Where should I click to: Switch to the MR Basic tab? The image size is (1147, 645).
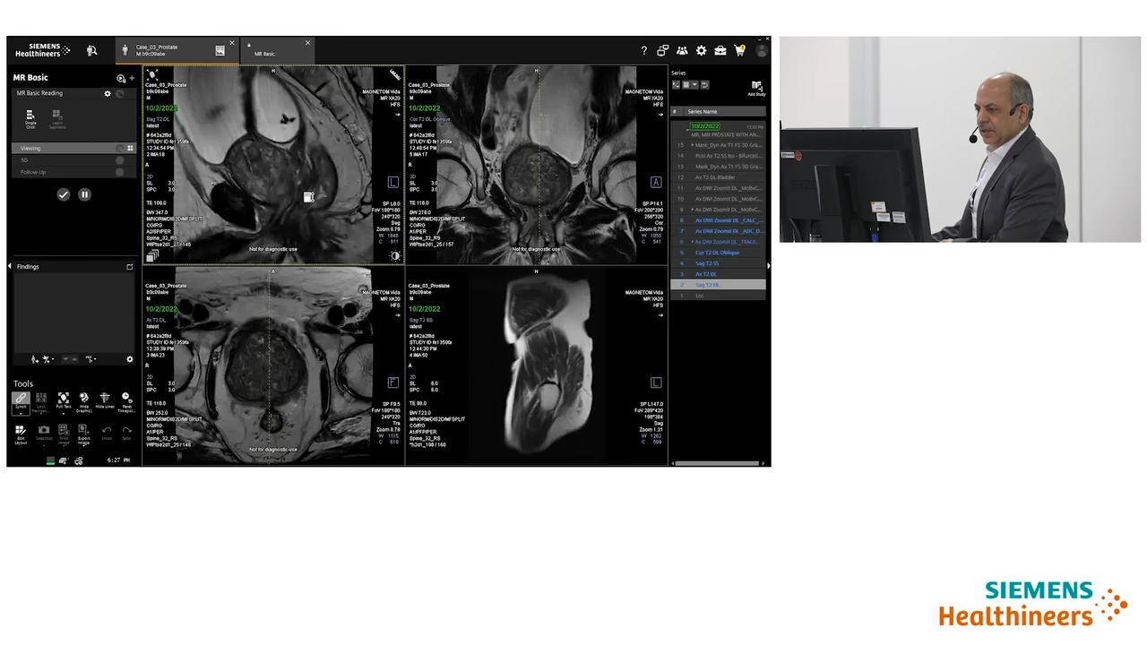(277, 50)
